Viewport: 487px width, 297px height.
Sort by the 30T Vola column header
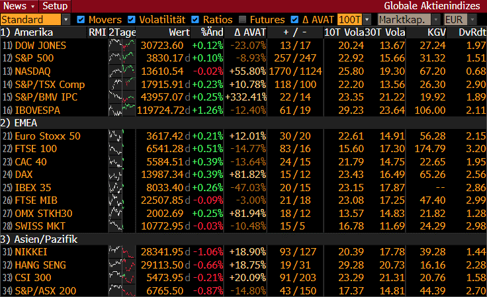(x=385, y=32)
